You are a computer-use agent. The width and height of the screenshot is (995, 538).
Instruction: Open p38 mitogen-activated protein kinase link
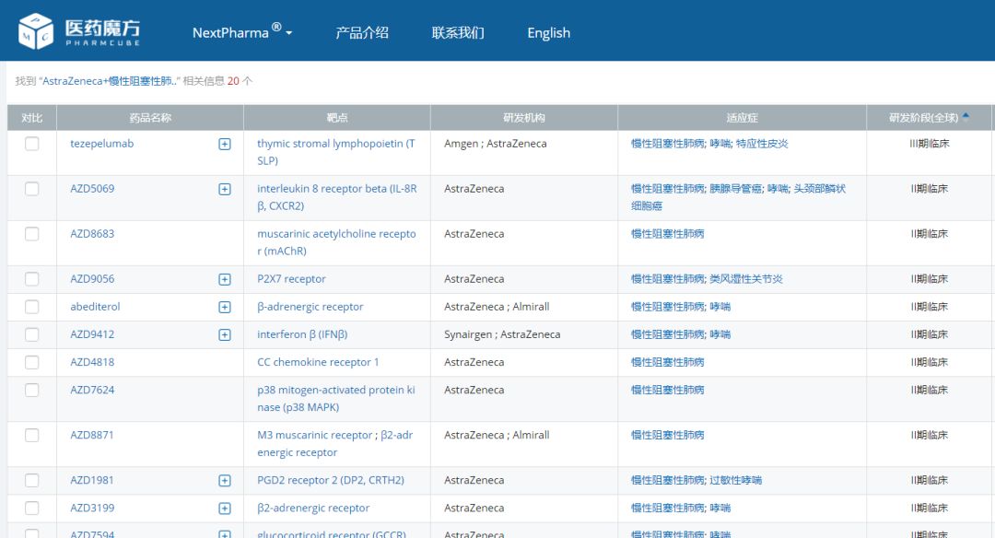[x=336, y=398]
